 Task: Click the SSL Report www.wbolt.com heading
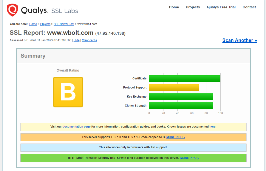point(51,33)
